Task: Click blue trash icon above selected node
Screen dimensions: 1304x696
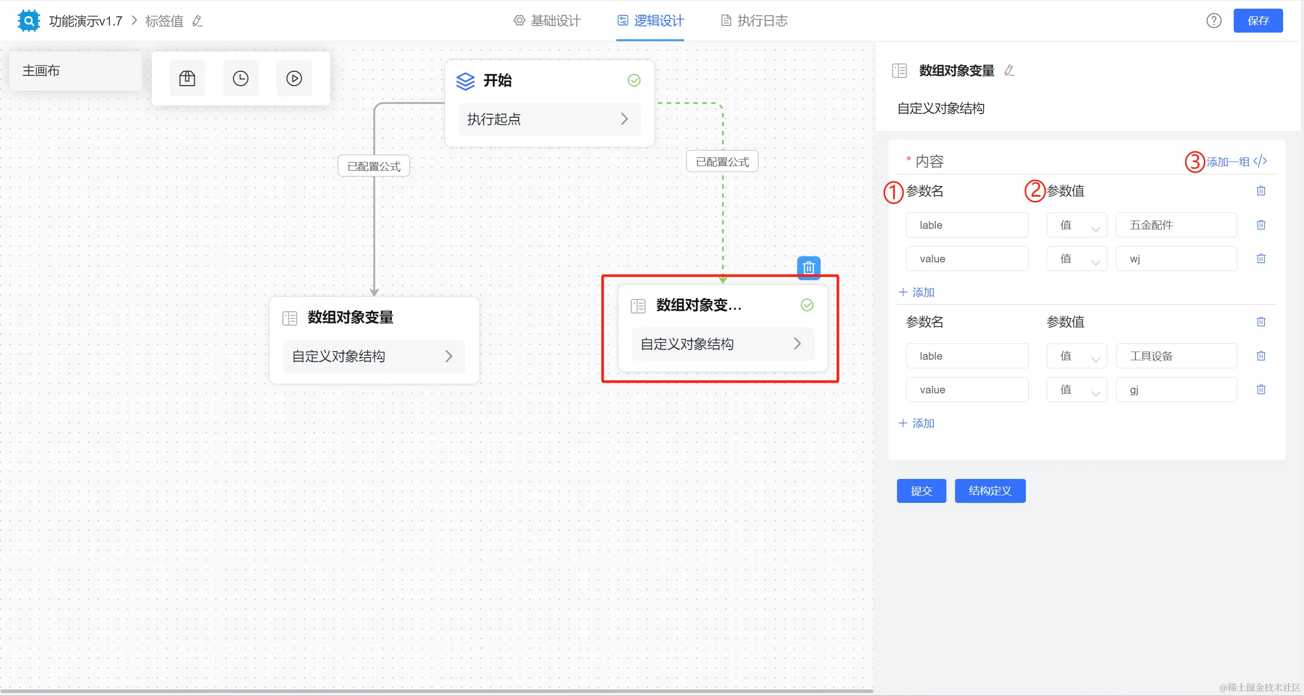Action: click(x=808, y=267)
